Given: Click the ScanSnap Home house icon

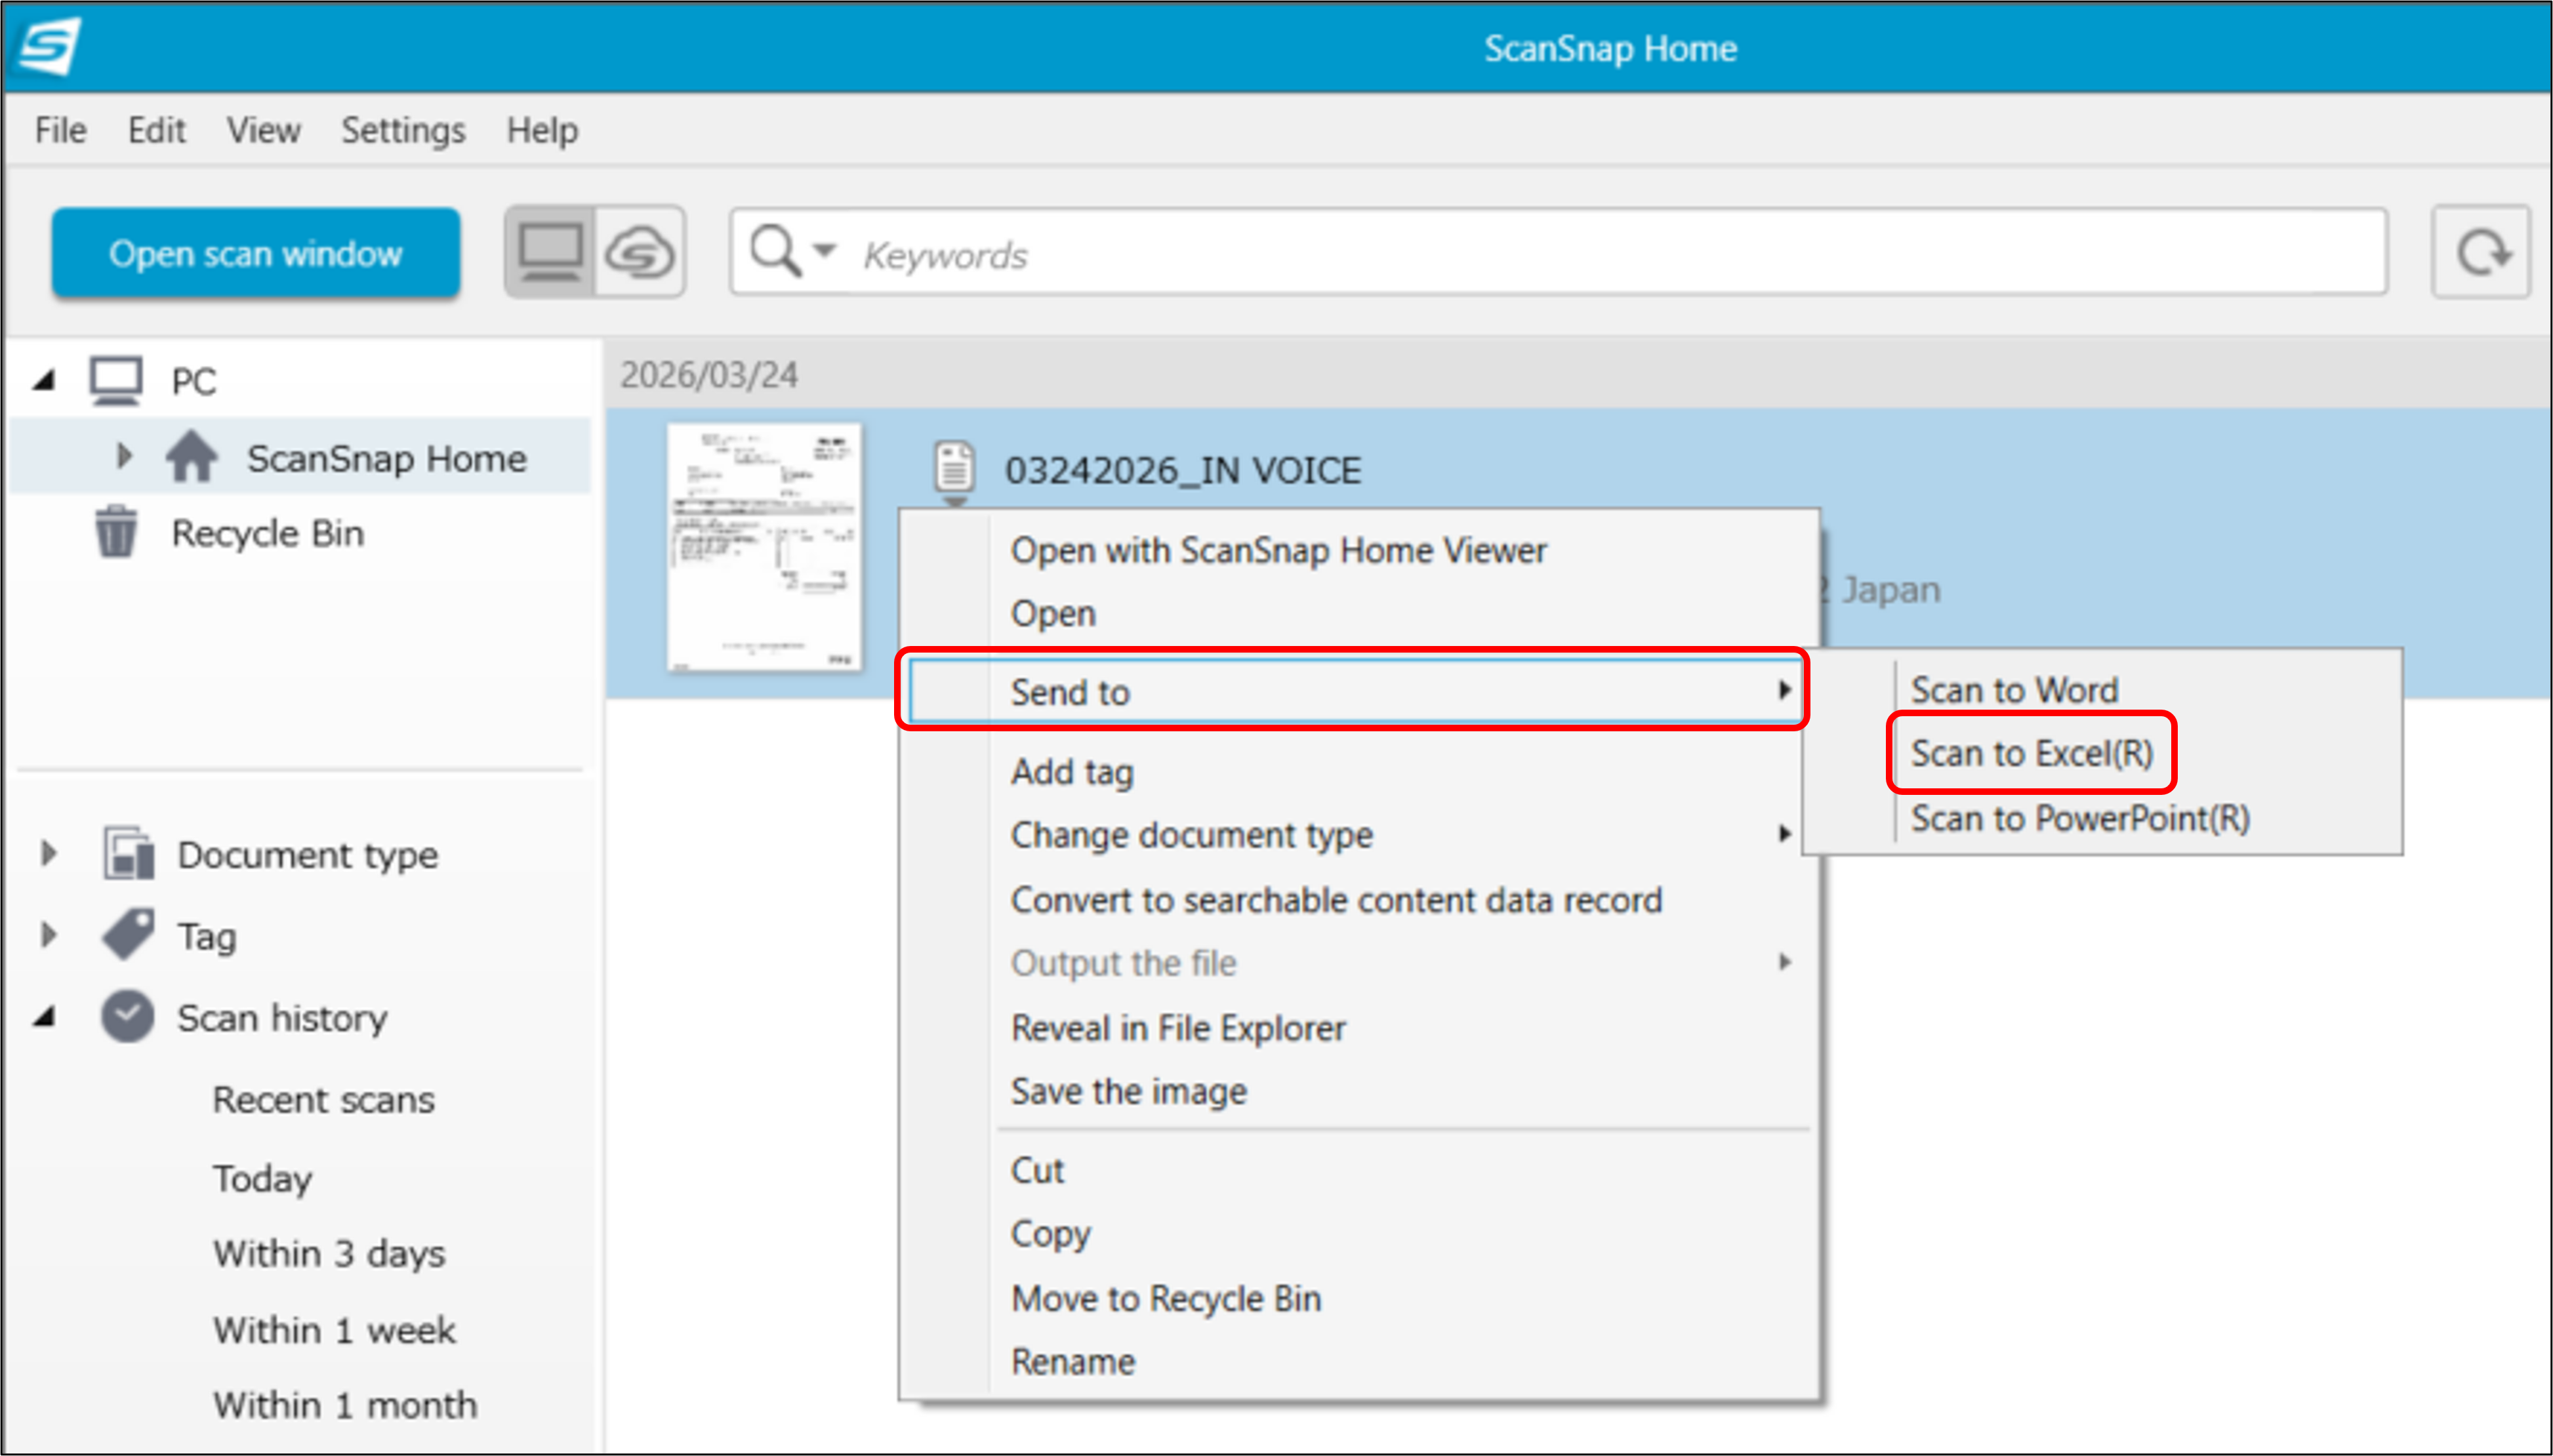Looking at the screenshot, I should (191, 457).
